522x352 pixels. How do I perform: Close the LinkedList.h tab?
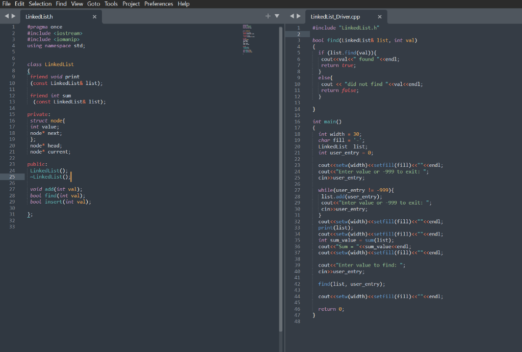pyautogui.click(x=94, y=16)
